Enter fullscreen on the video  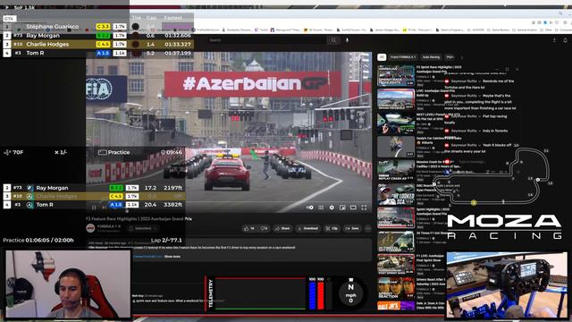[364, 208]
